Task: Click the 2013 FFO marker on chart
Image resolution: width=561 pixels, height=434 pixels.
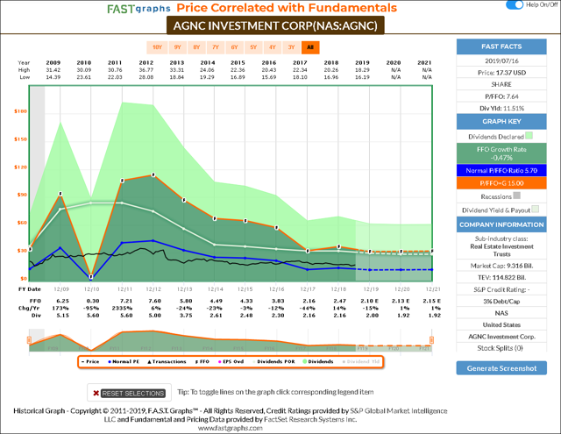Action: tap(184, 200)
